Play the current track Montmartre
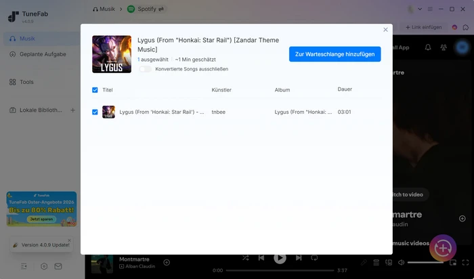 (x=280, y=259)
